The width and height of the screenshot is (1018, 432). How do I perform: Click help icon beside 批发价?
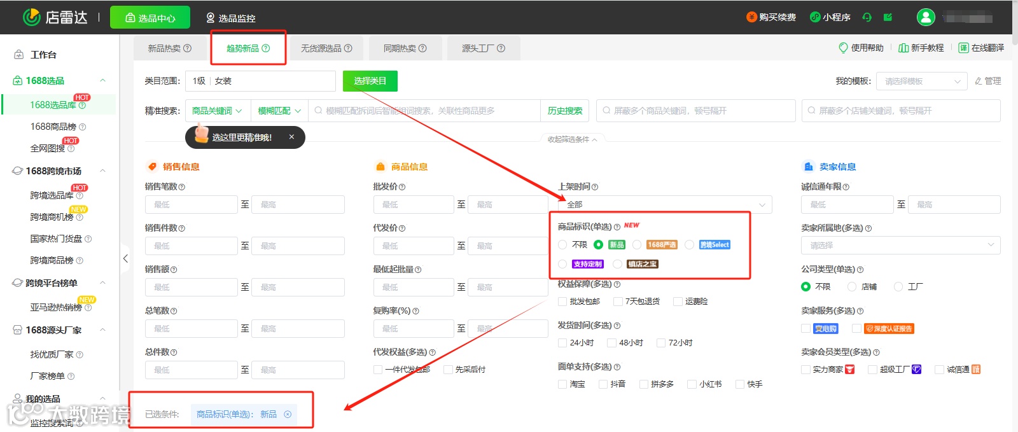[402, 187]
